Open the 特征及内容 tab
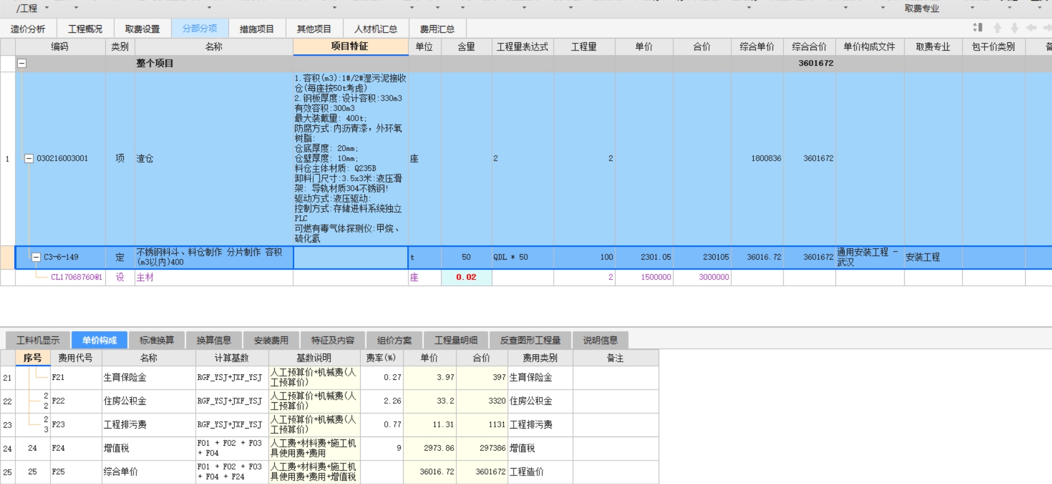Viewport: 1052px width, 484px height. (x=333, y=340)
